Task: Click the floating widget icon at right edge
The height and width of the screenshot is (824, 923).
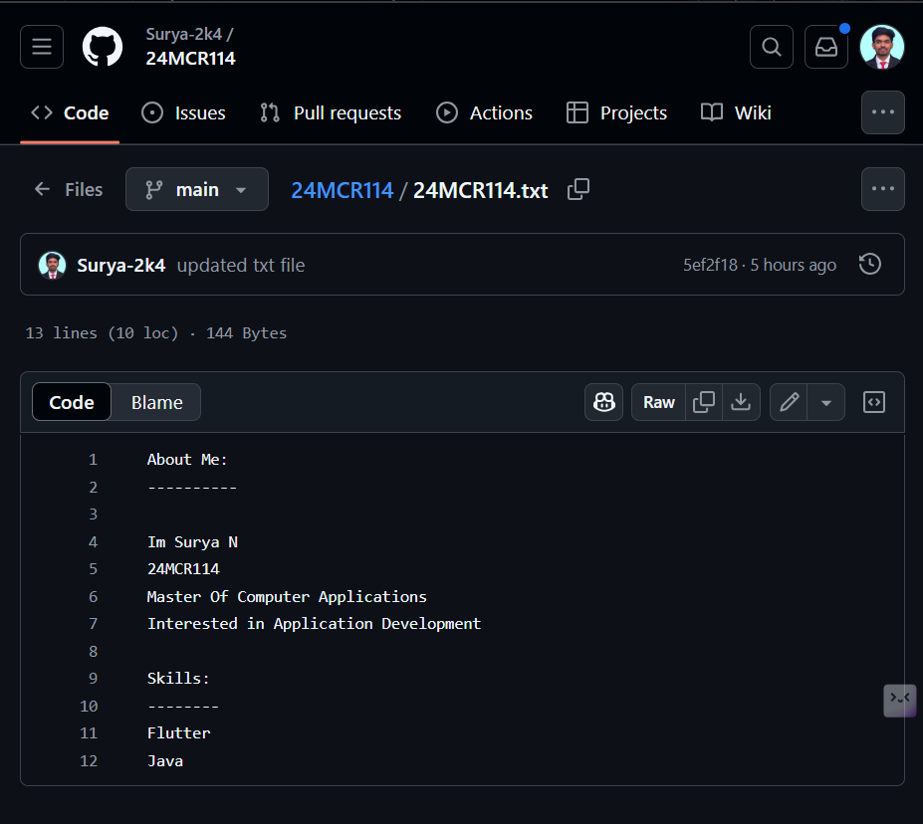Action: click(899, 701)
